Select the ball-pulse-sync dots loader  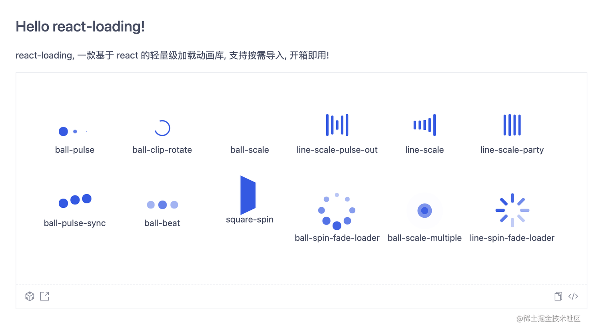click(75, 202)
